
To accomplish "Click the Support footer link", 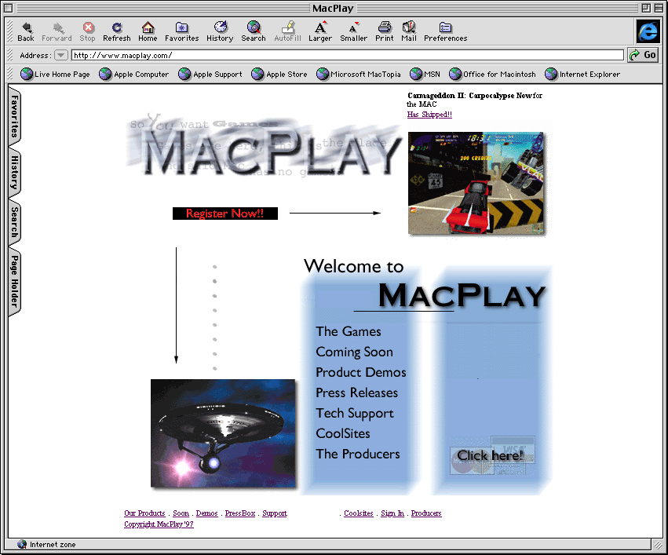I will pyautogui.click(x=275, y=513).
